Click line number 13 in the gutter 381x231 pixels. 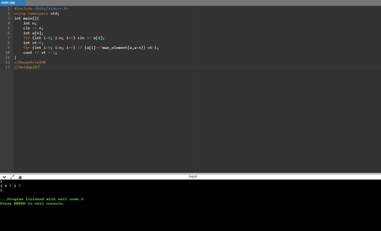(7, 67)
